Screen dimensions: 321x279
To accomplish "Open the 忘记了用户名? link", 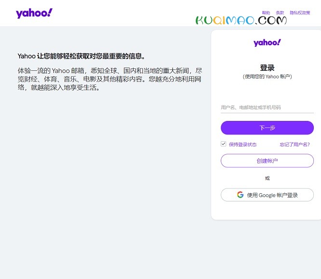I will click(x=294, y=145).
